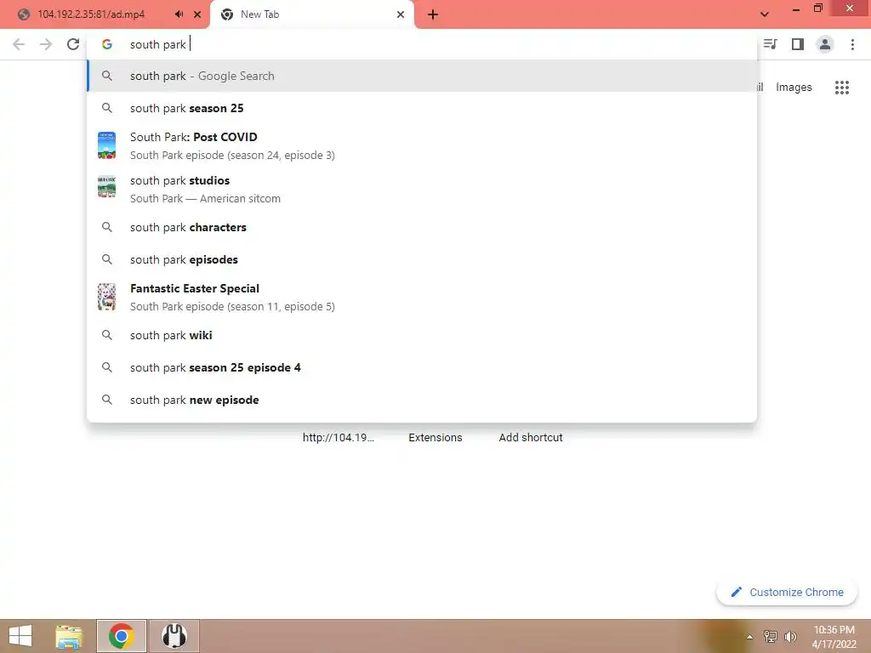This screenshot has height=653, width=871.
Task: Open File Explorer from the taskbar
Action: click(69, 636)
